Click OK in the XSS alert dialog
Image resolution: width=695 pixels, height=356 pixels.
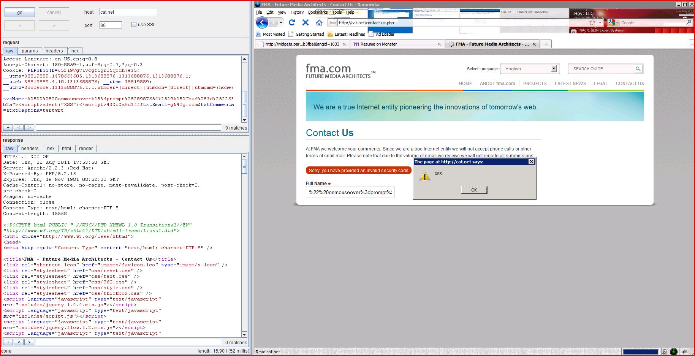point(474,190)
